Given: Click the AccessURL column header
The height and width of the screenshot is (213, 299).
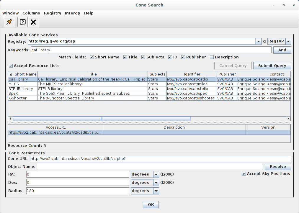Looking at the screenshot, I should click(x=55, y=127).
